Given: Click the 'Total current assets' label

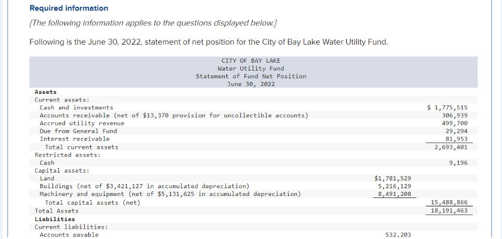Looking at the screenshot, I should [x=82, y=147].
